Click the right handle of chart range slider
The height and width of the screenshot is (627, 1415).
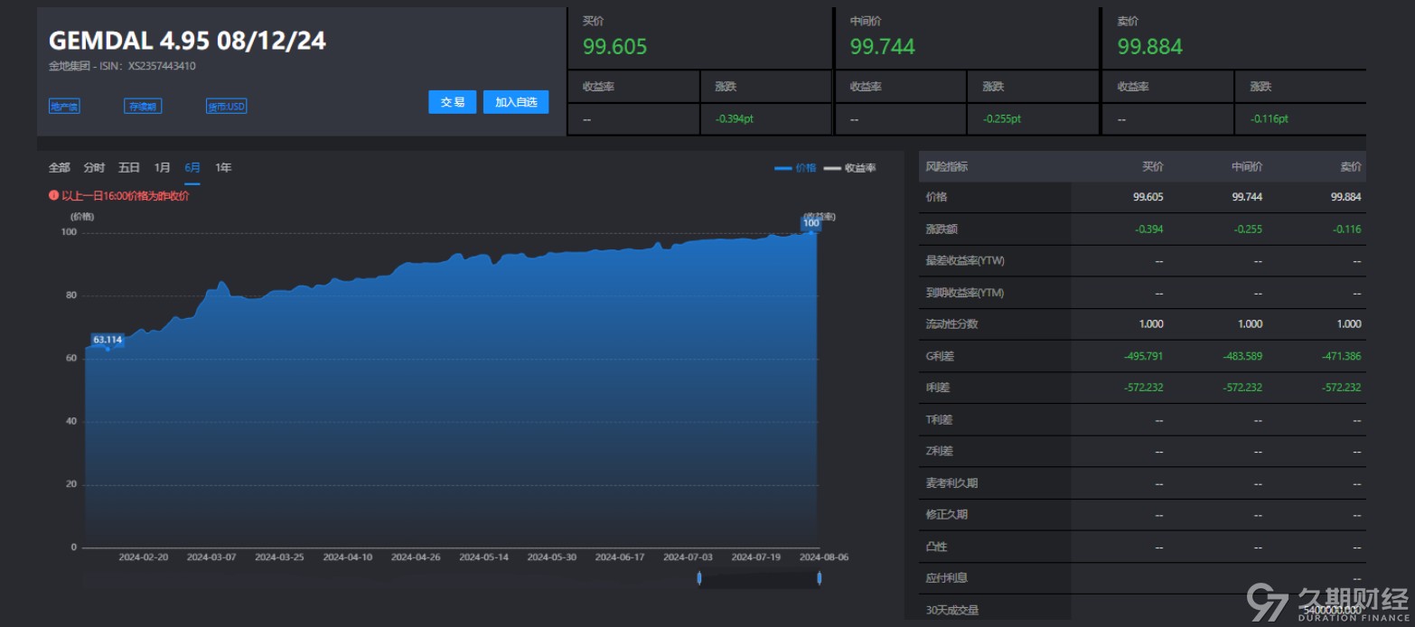[x=819, y=578]
